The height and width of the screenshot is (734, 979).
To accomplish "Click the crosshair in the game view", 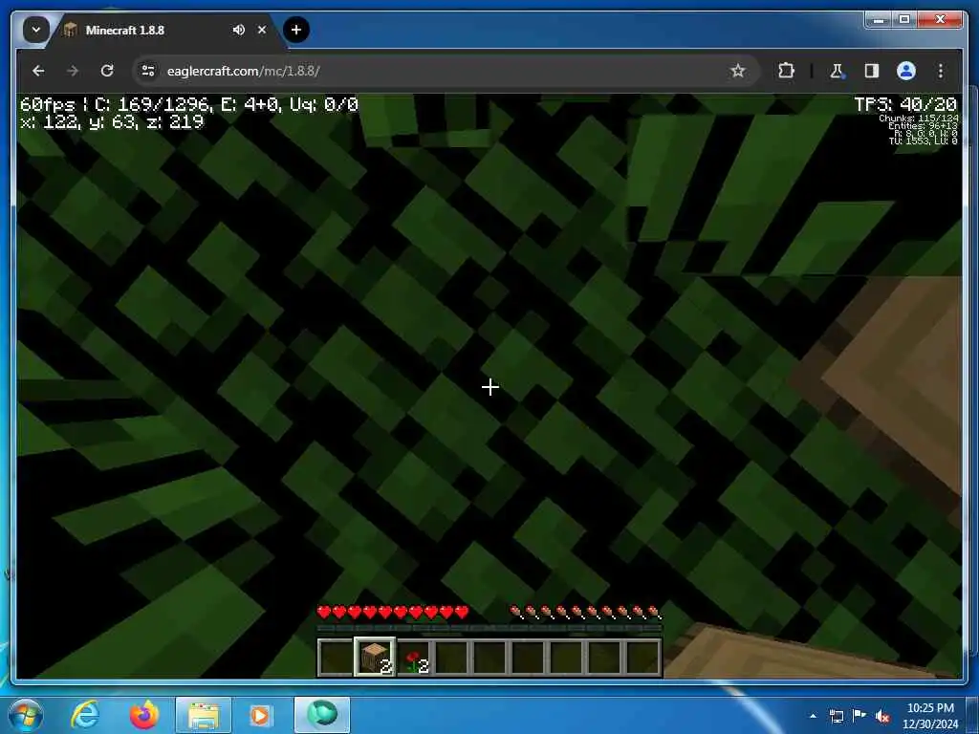I will pyautogui.click(x=490, y=388).
